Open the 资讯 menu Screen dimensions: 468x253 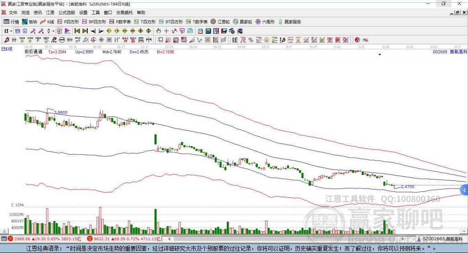[x=37, y=12]
